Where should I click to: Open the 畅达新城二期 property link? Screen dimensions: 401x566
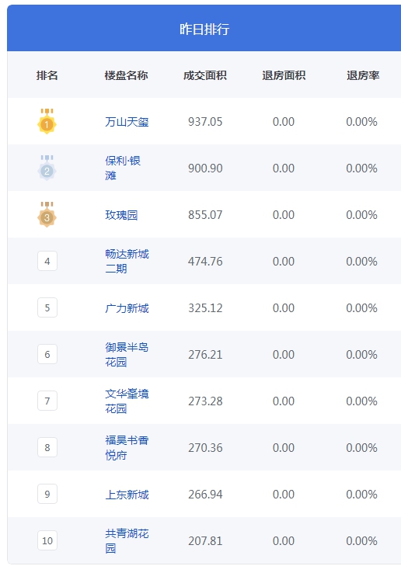coord(127,261)
